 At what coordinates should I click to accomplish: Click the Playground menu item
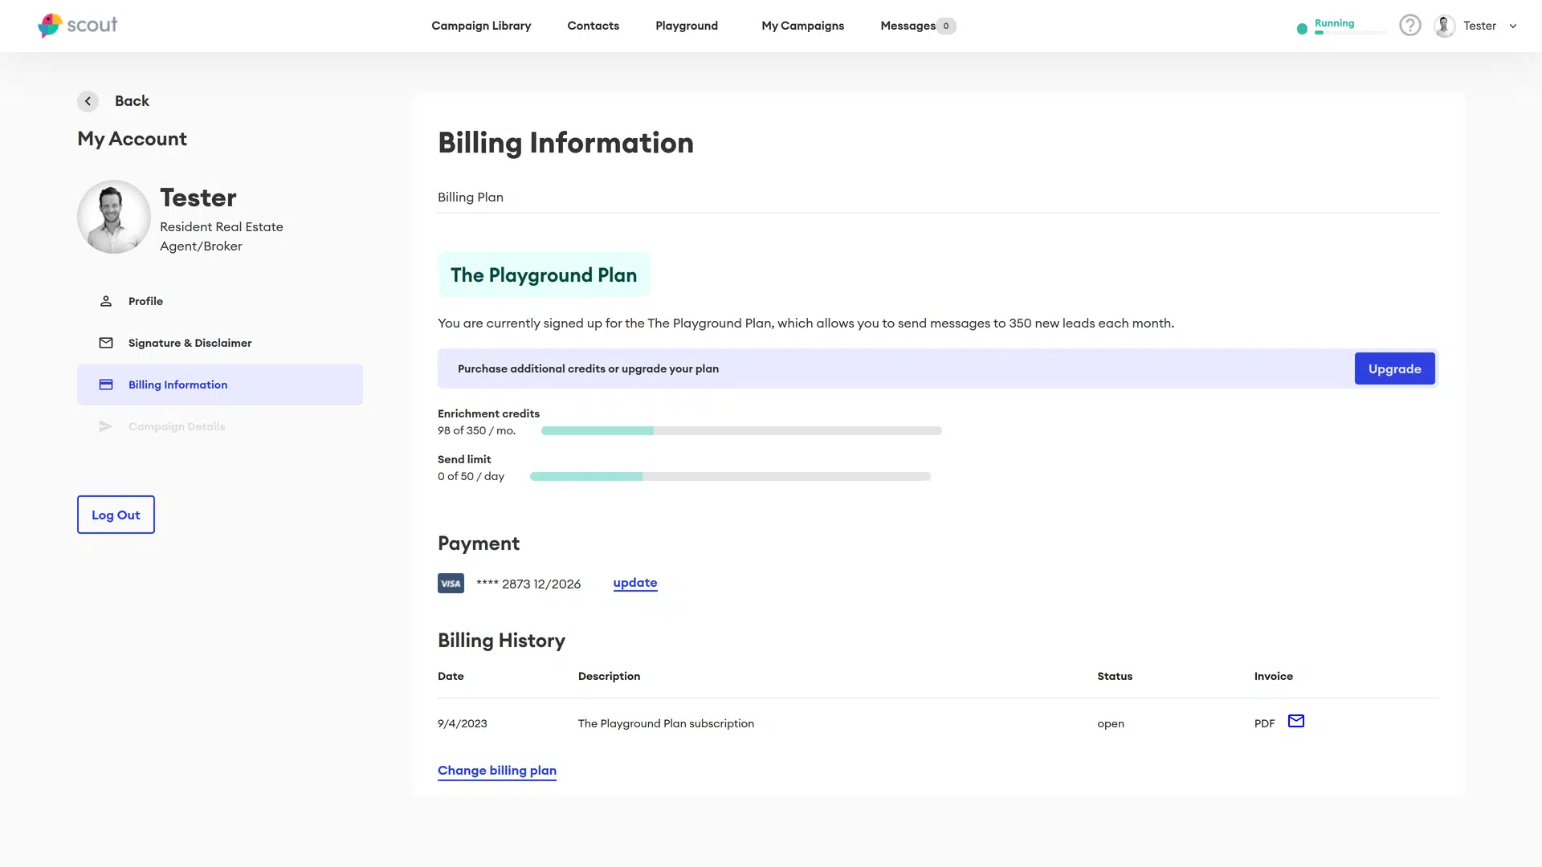687,26
